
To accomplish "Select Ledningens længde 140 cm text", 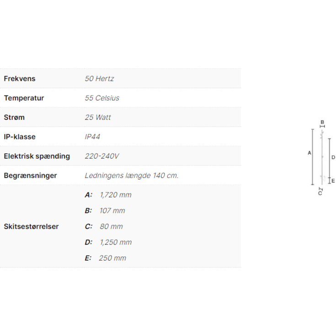I will 132,176.
